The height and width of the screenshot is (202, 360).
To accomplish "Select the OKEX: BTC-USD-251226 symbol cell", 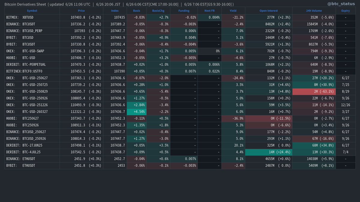I will click(32, 105).
